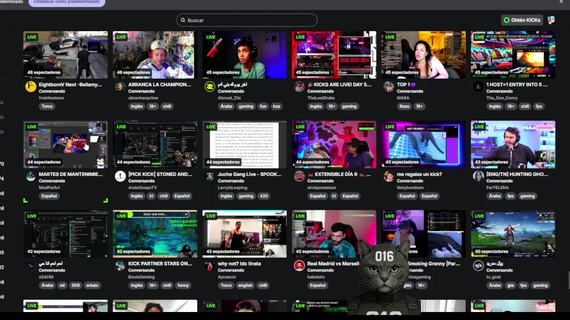Screen dimensions: 570x320
Task: Select english tag under Aycaavsr
Action: 245,285
